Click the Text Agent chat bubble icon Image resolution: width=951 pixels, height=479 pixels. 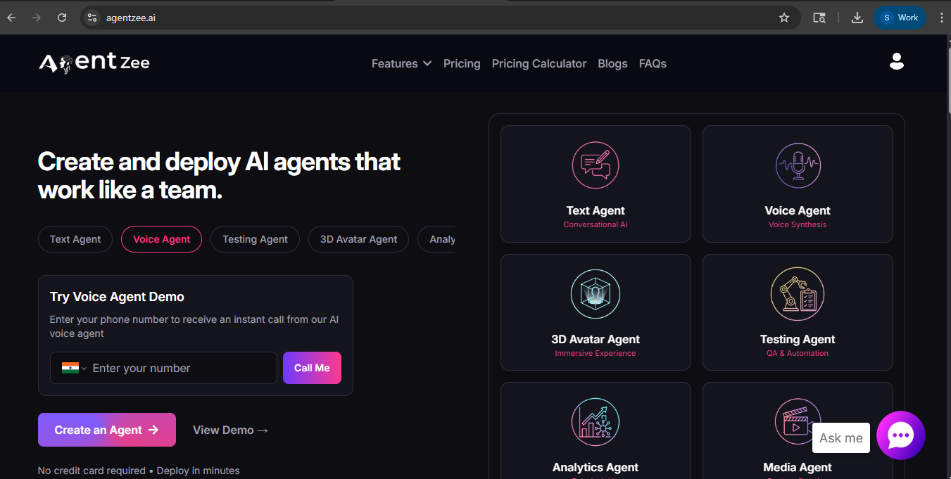pos(596,165)
